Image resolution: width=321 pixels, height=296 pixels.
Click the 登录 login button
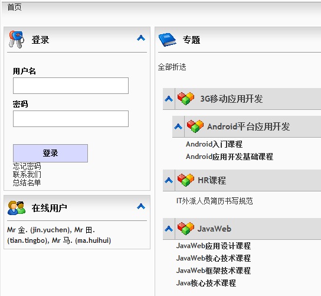tap(50, 154)
